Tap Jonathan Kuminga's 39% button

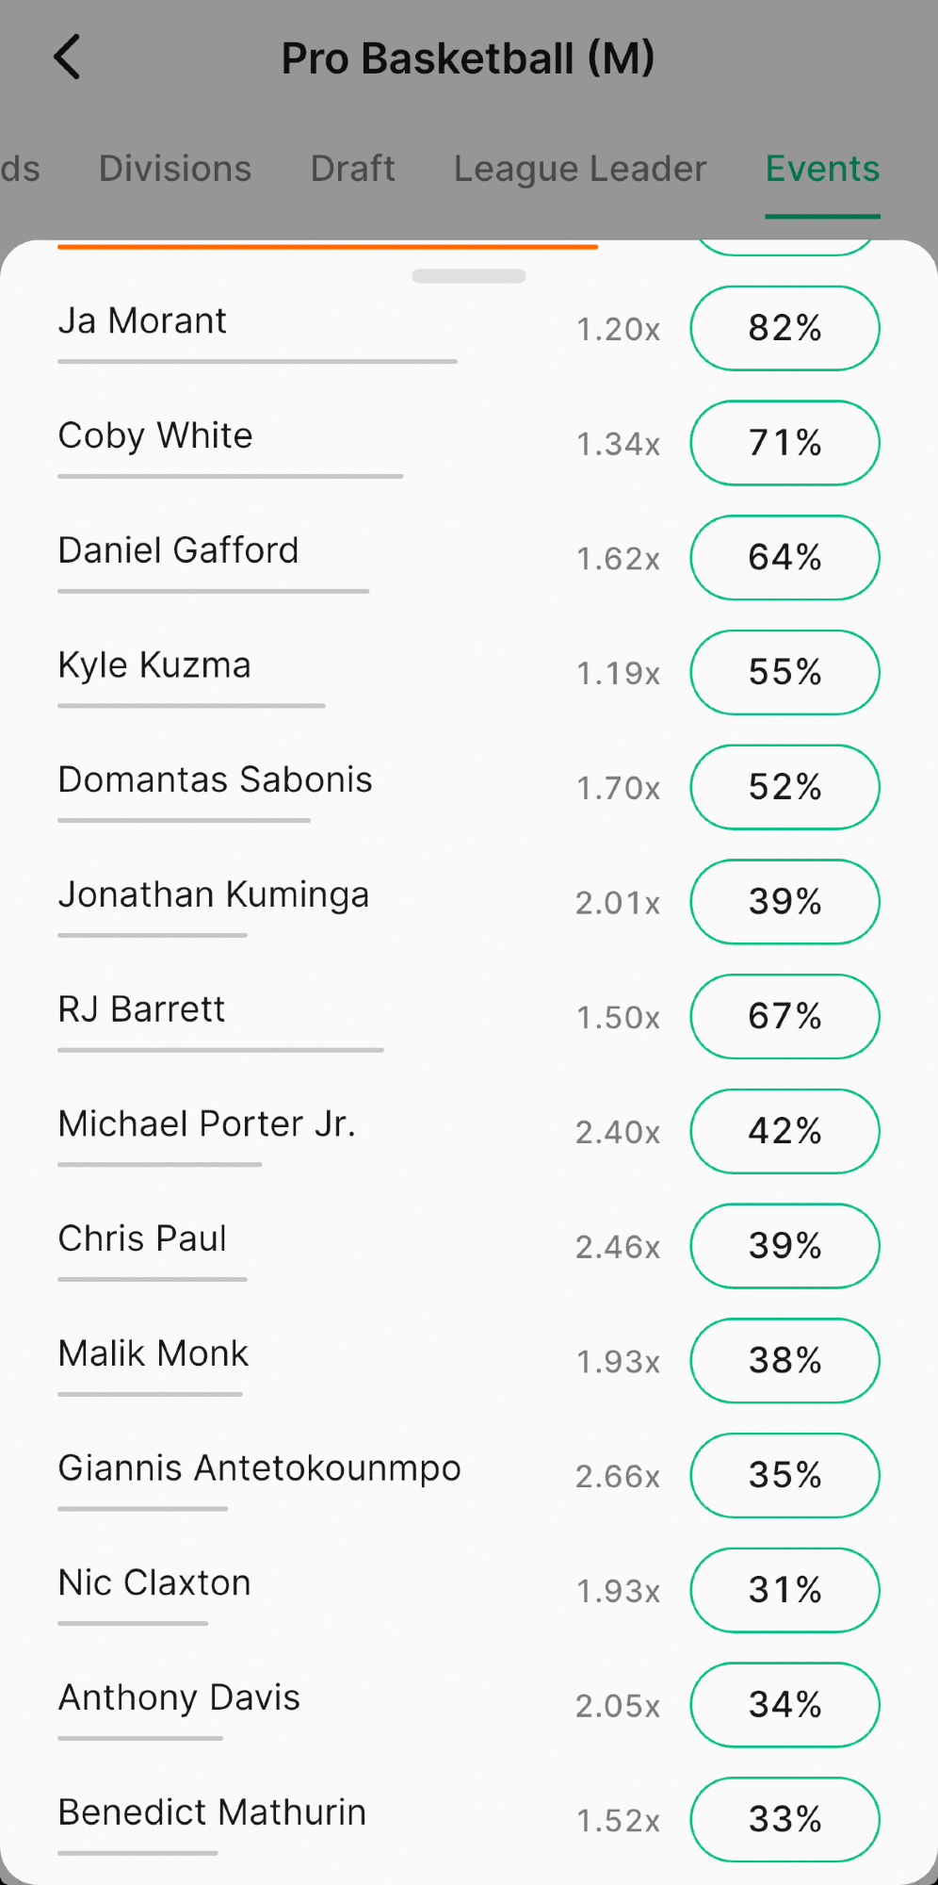point(784,902)
